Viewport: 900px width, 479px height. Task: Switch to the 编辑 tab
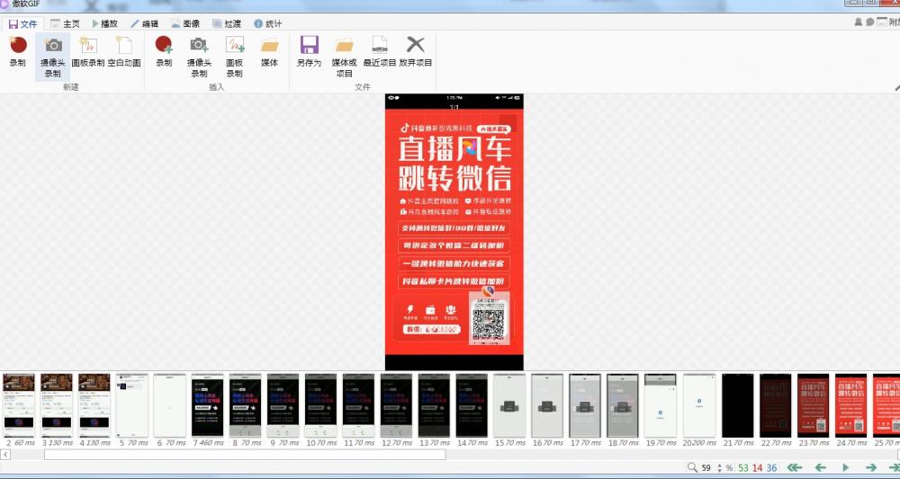(x=144, y=24)
